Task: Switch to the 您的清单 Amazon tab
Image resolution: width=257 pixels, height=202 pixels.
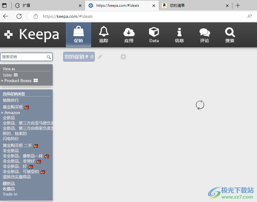Action: 195,6
